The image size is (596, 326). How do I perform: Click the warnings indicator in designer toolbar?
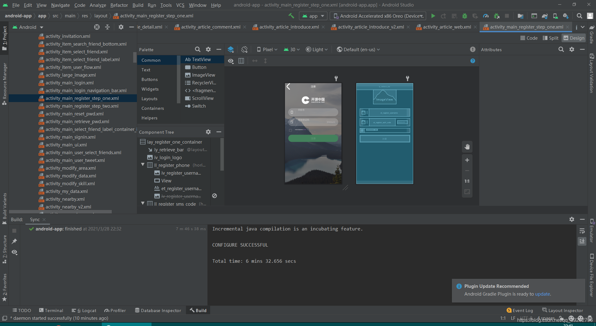pyautogui.click(x=472, y=49)
